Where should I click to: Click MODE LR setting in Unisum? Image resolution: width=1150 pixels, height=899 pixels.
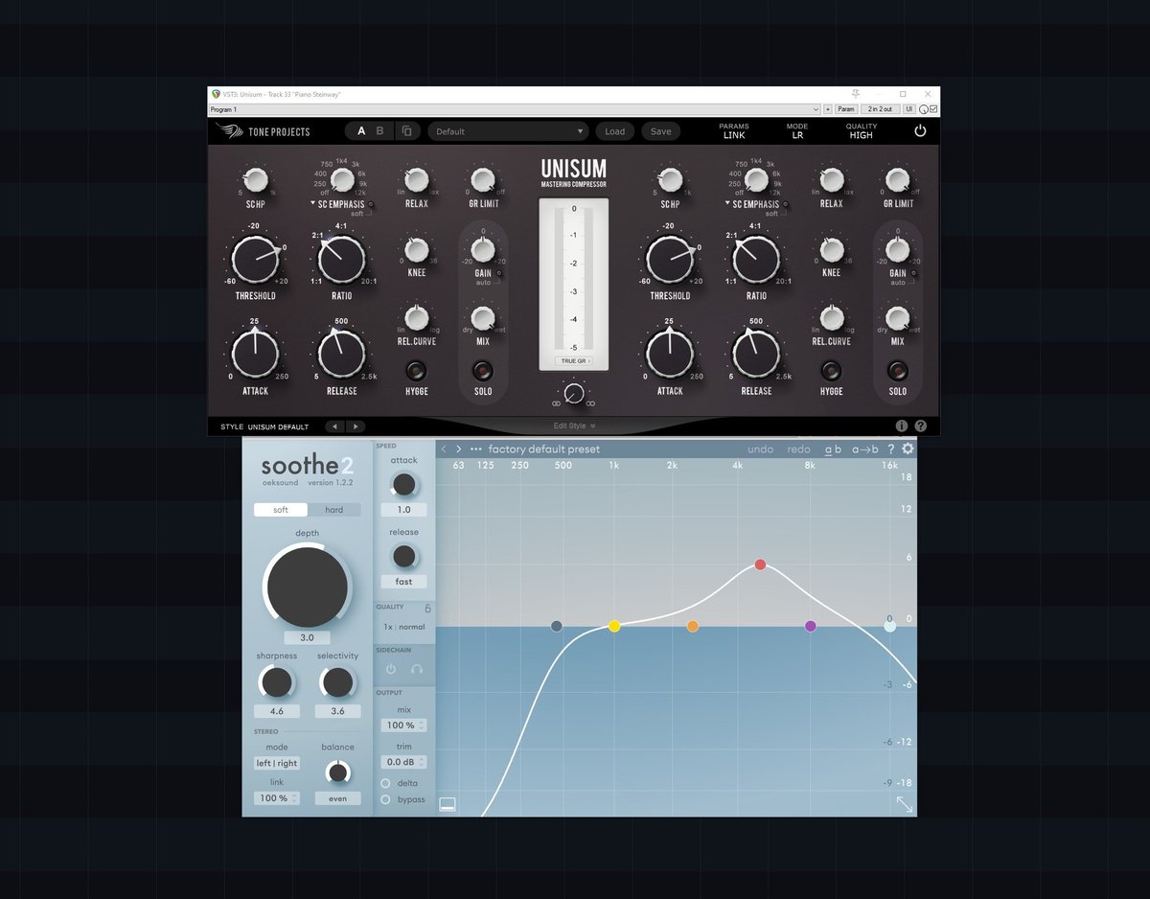click(x=797, y=131)
